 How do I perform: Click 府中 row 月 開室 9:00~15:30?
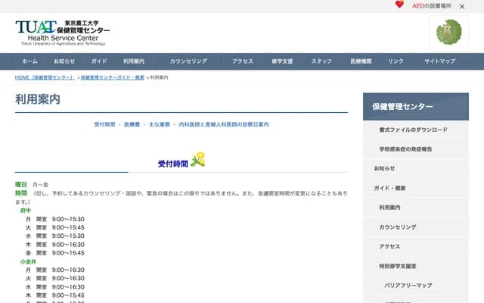[x=55, y=219]
